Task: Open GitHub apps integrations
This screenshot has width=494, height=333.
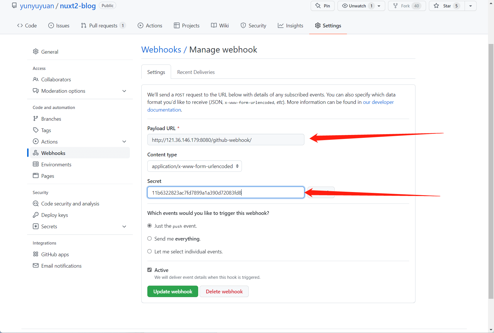Action: pos(55,254)
